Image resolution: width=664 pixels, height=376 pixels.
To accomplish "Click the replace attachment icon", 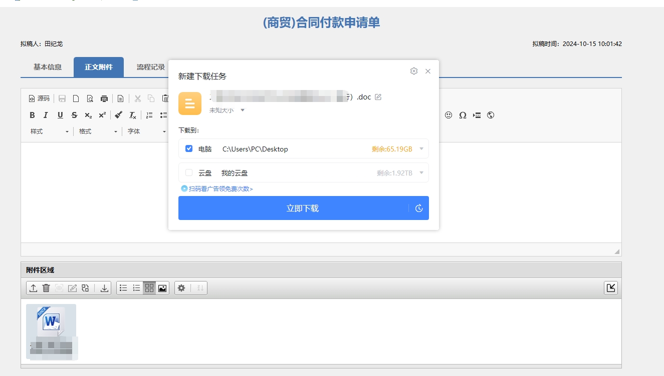I will (85, 288).
